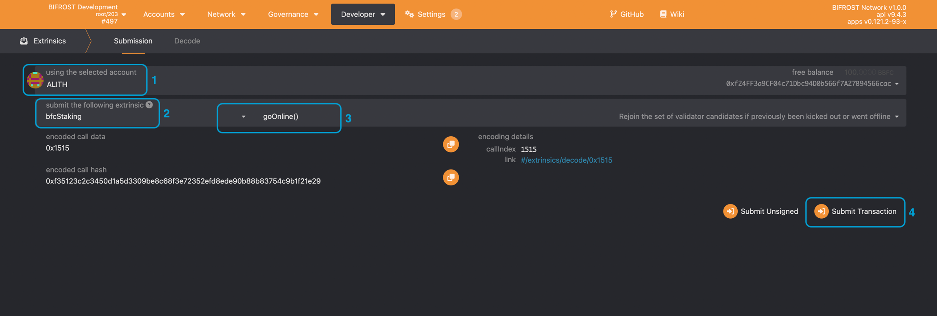The height and width of the screenshot is (316, 937).
Task: Expand the Developer menu
Action: [x=363, y=14]
